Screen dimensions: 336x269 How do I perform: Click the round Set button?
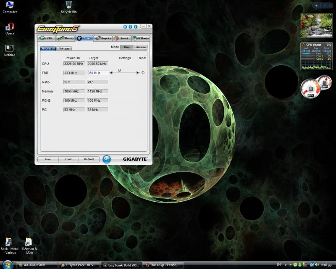pyautogui.click(x=106, y=159)
